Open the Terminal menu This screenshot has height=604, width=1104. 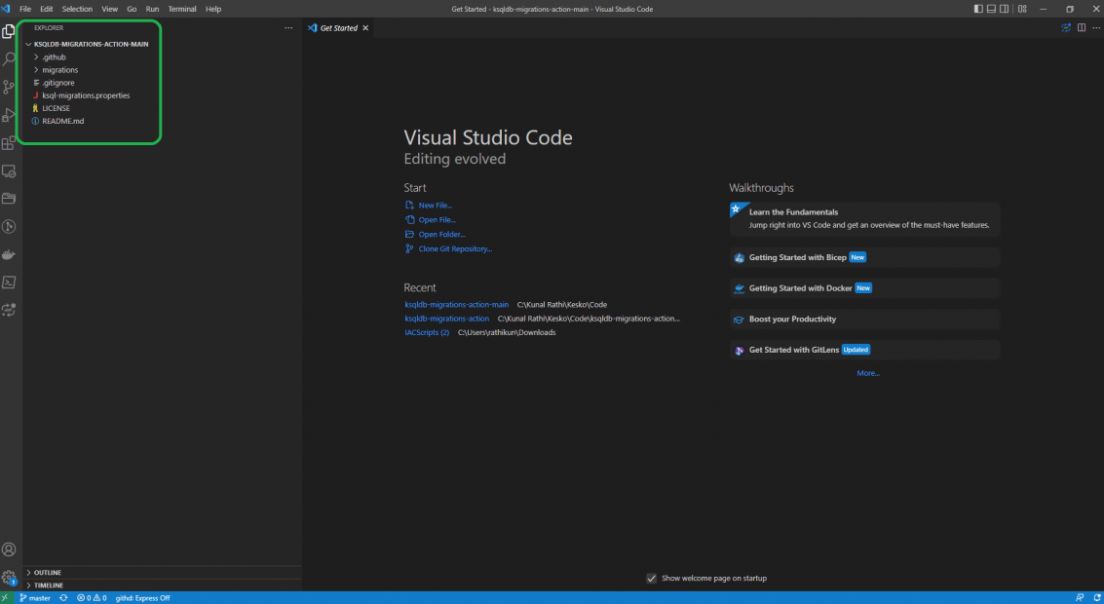pos(182,9)
